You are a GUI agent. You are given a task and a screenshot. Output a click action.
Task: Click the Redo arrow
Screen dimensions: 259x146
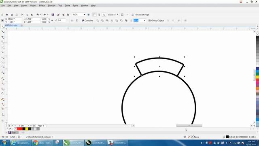pyautogui.click(x=45, y=15)
